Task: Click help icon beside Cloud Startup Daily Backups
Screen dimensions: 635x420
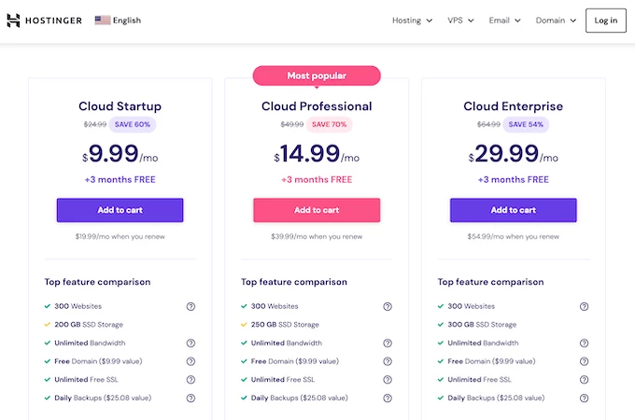Action: [x=190, y=399]
